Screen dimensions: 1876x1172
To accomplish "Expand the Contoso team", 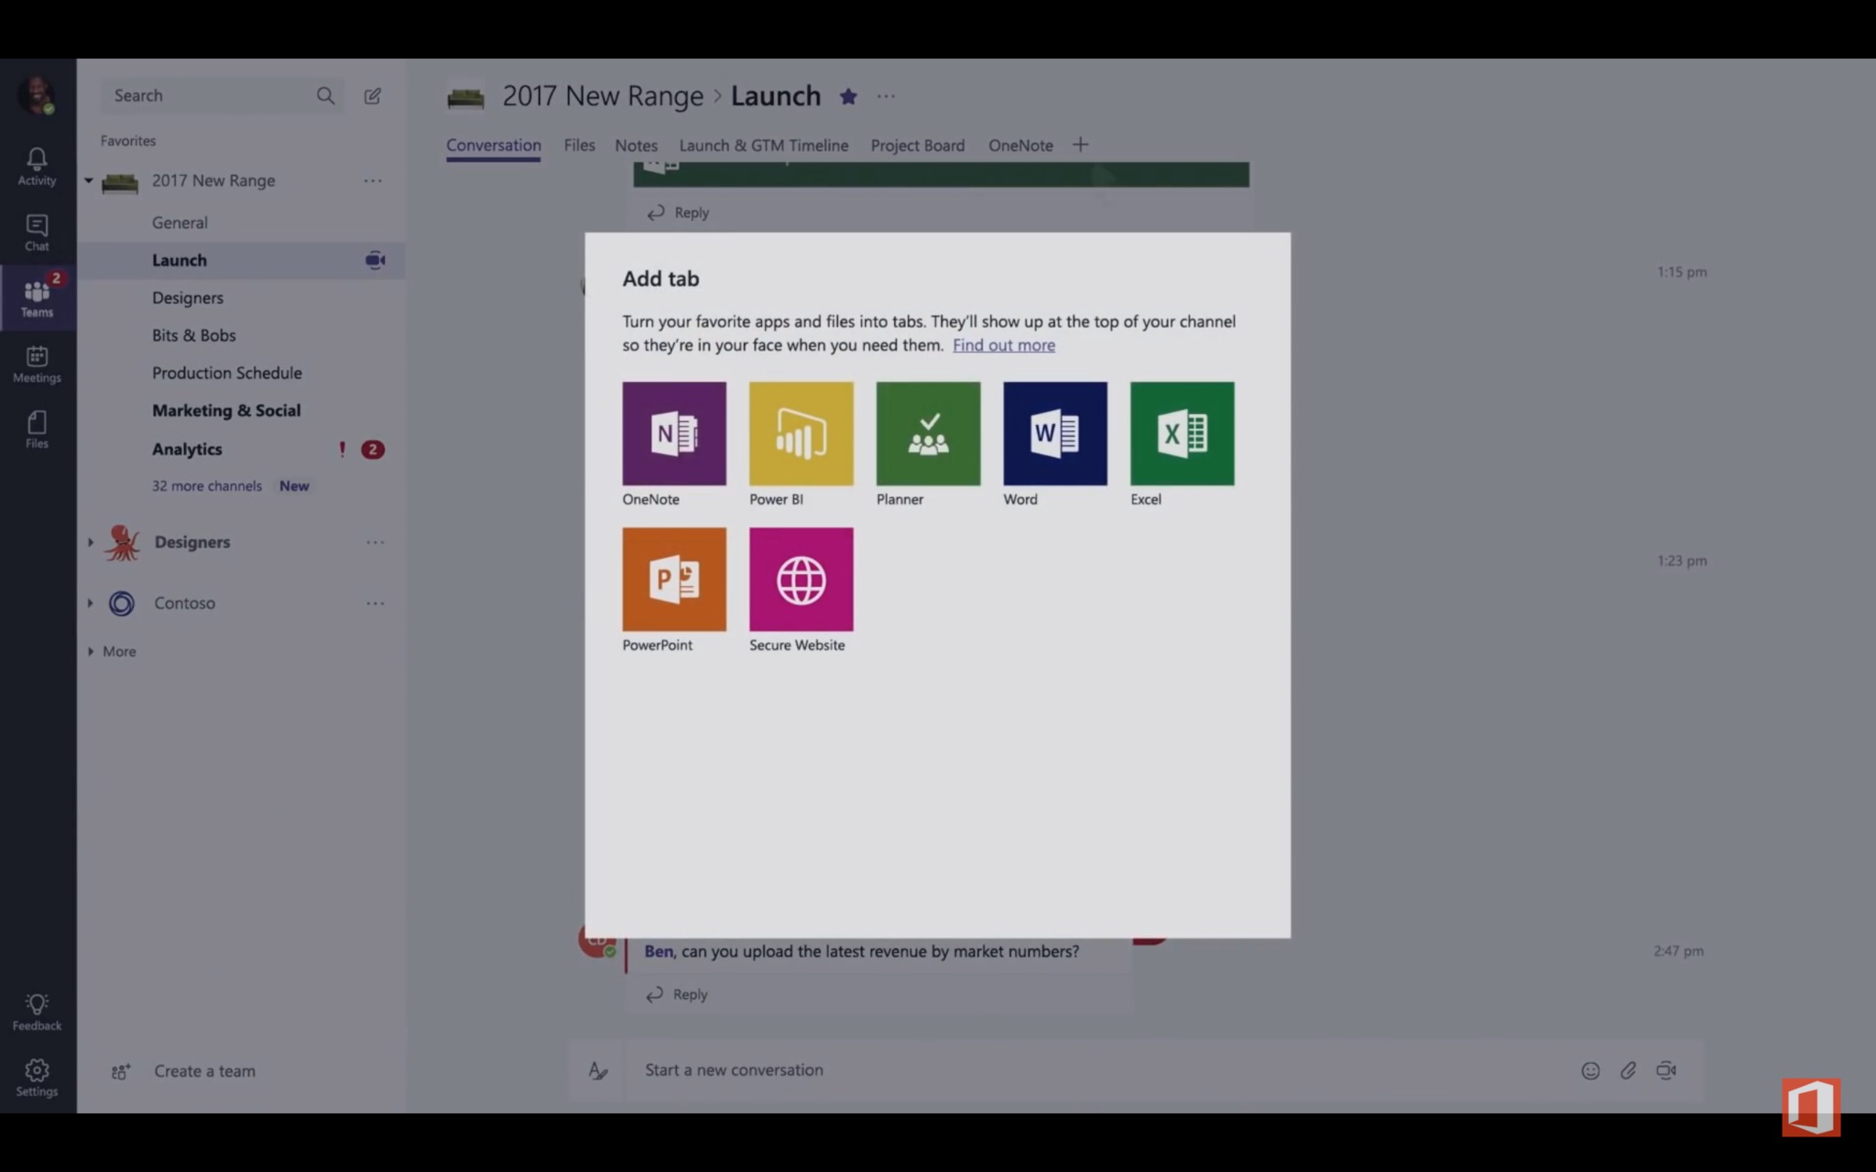I will click(90, 603).
